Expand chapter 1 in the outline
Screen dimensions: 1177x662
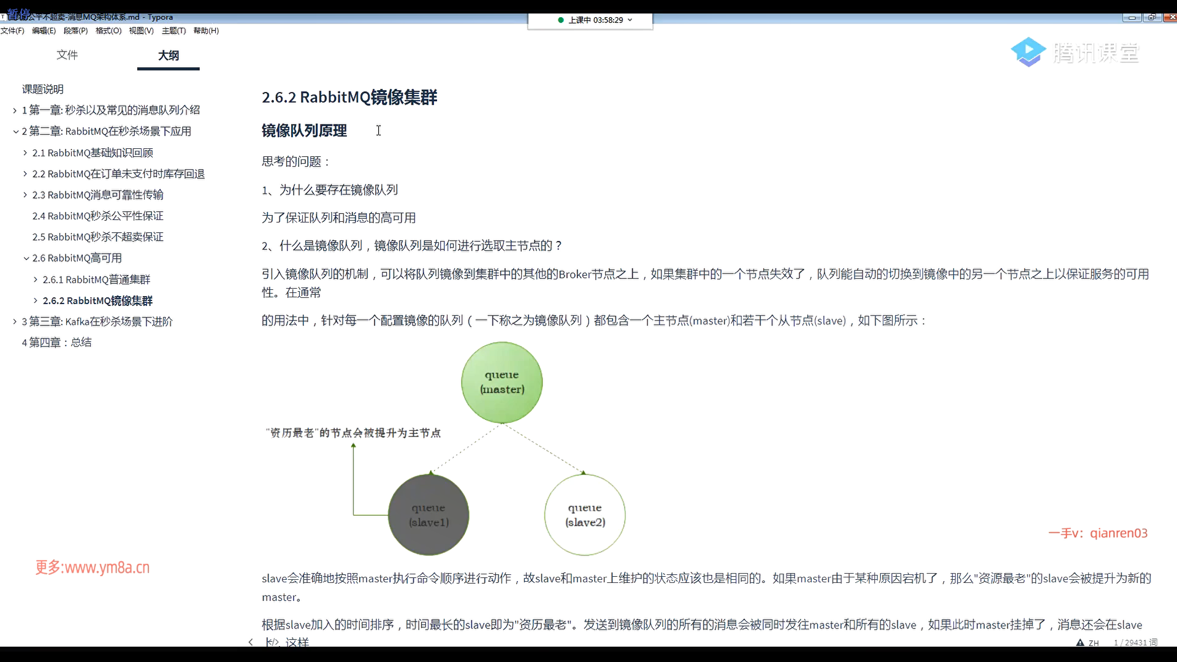click(15, 110)
